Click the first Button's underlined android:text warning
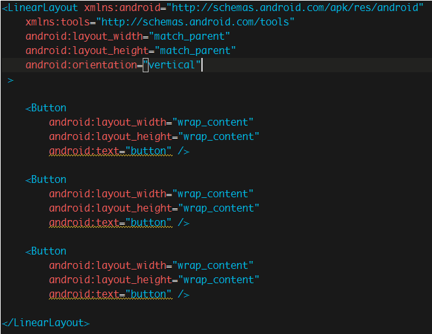Screen dimensions: 432x334 (x=110, y=151)
